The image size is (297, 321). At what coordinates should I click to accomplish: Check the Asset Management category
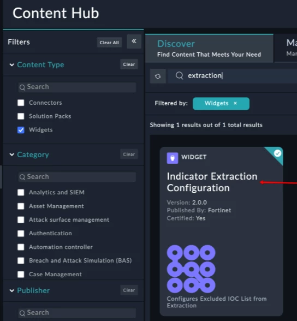(21, 206)
